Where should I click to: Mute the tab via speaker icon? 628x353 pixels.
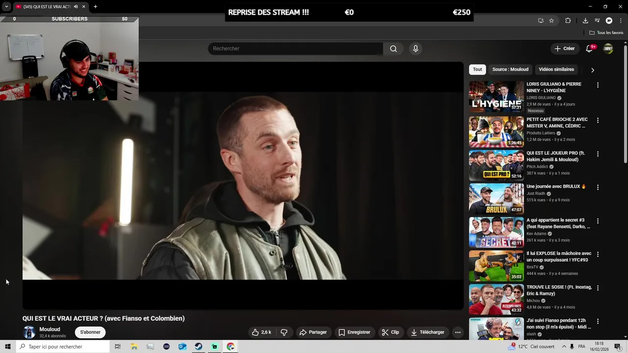pyautogui.click(x=76, y=7)
